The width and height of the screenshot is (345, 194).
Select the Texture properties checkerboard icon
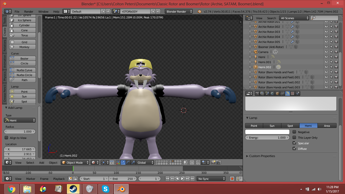[292, 93]
